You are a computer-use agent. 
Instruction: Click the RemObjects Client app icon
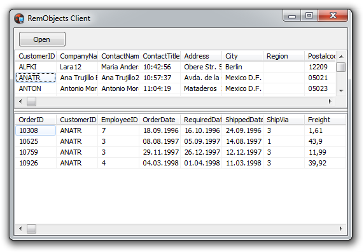[19, 18]
